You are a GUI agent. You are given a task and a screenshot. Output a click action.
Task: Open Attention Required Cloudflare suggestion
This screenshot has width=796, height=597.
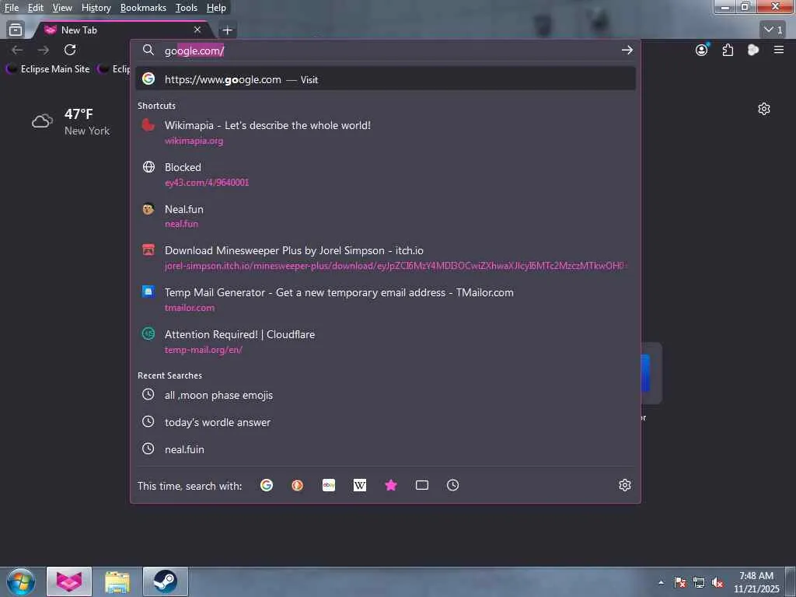[x=386, y=341]
